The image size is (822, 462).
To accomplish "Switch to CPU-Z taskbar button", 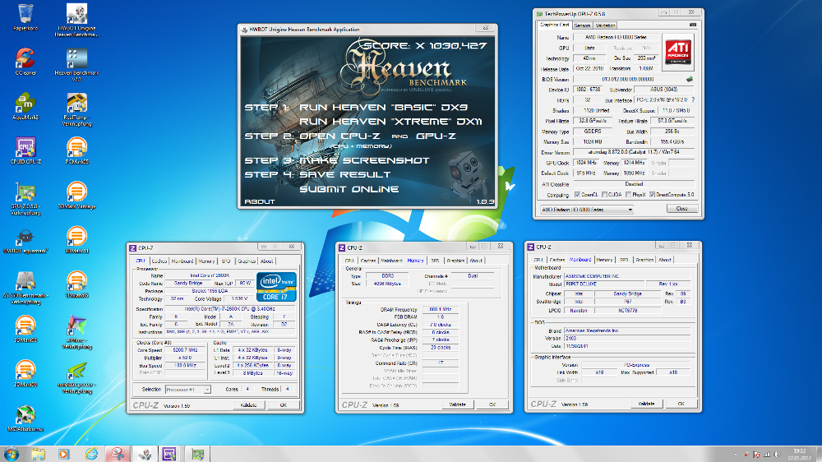I will point(169,454).
